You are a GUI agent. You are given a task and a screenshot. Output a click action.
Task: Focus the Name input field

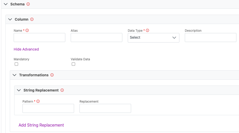click(39, 38)
